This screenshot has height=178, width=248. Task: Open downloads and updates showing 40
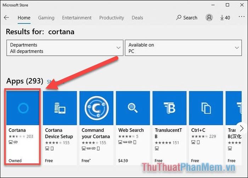tap(225, 18)
